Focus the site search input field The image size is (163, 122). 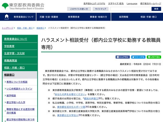click(x=131, y=9)
